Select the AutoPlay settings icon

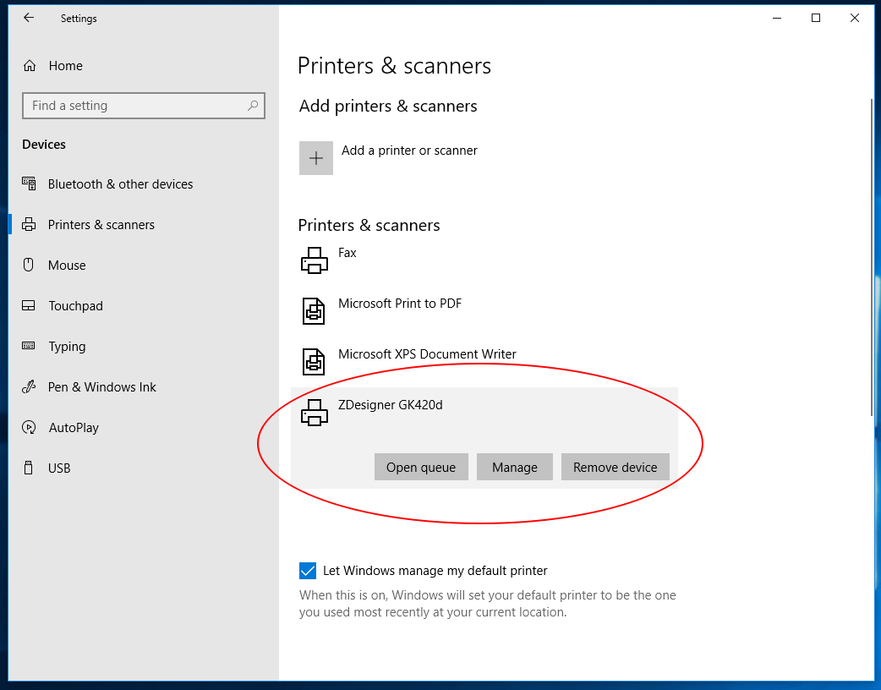(x=30, y=427)
